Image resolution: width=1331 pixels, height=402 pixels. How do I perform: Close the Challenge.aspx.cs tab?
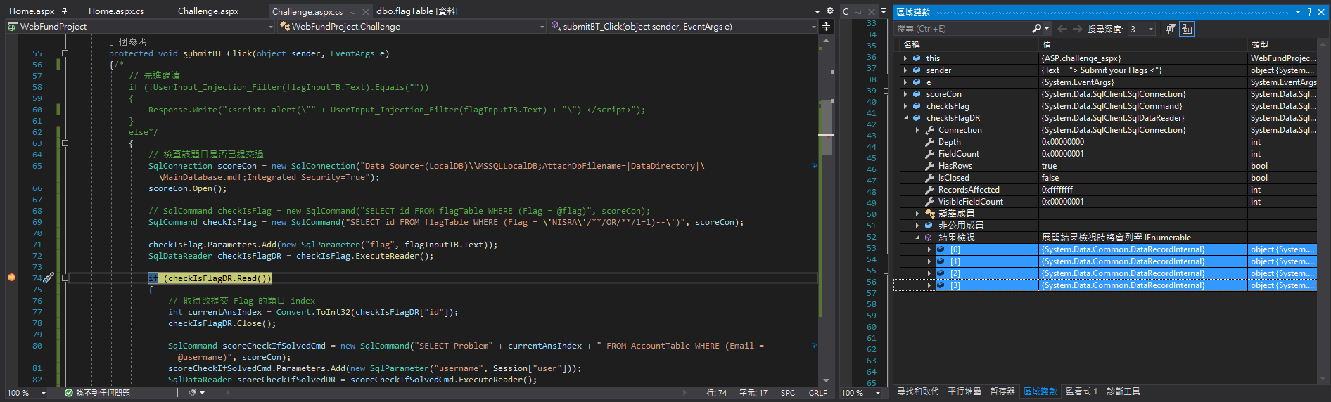coord(367,12)
